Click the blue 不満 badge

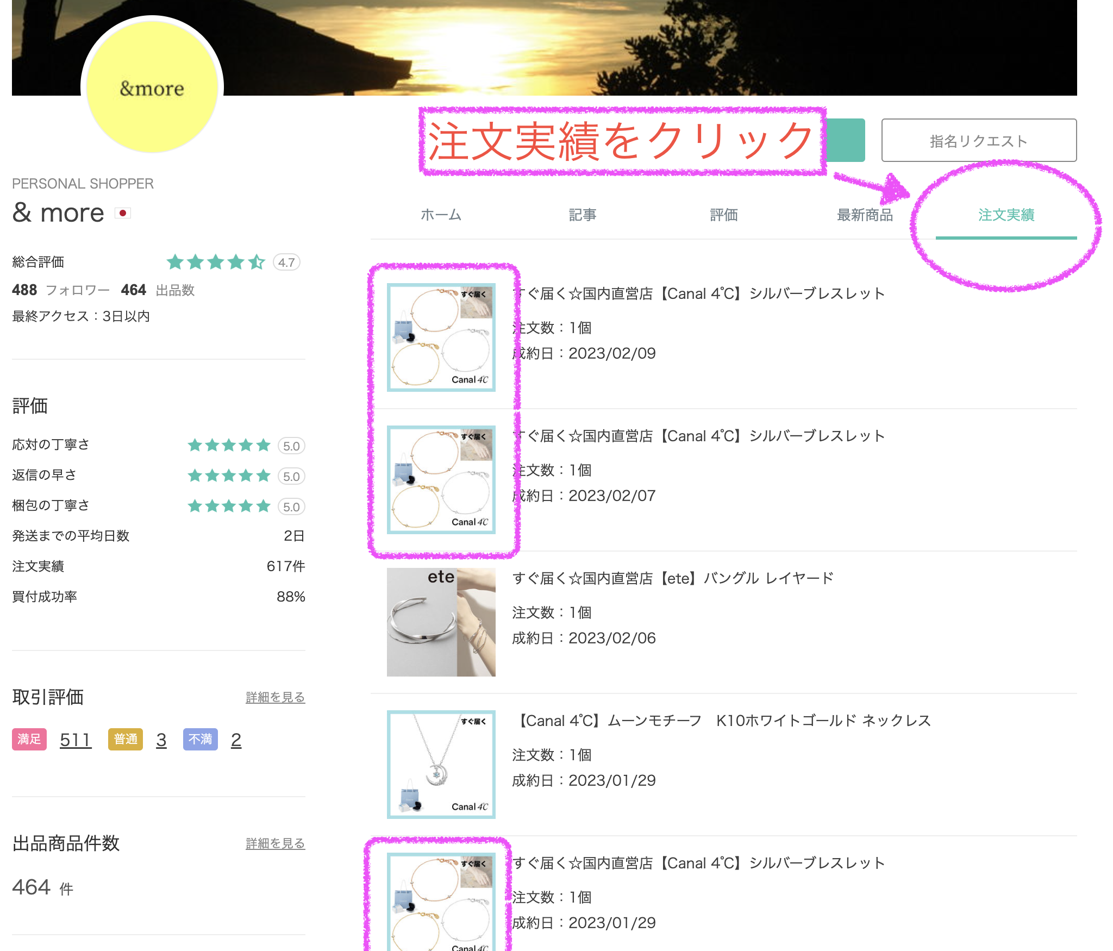[201, 739]
